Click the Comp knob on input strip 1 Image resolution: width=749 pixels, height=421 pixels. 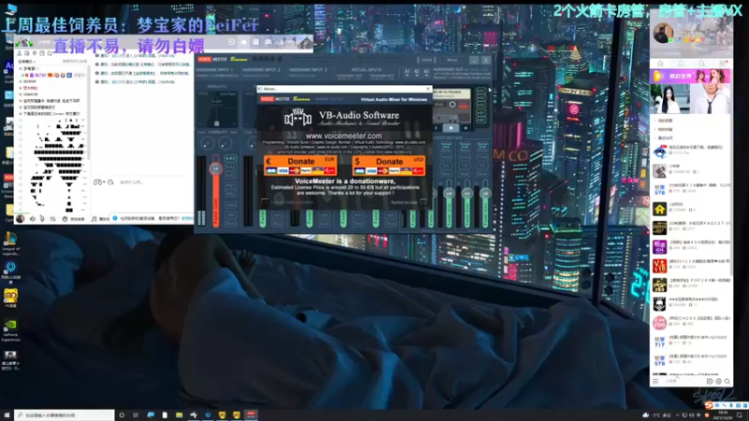[207, 143]
